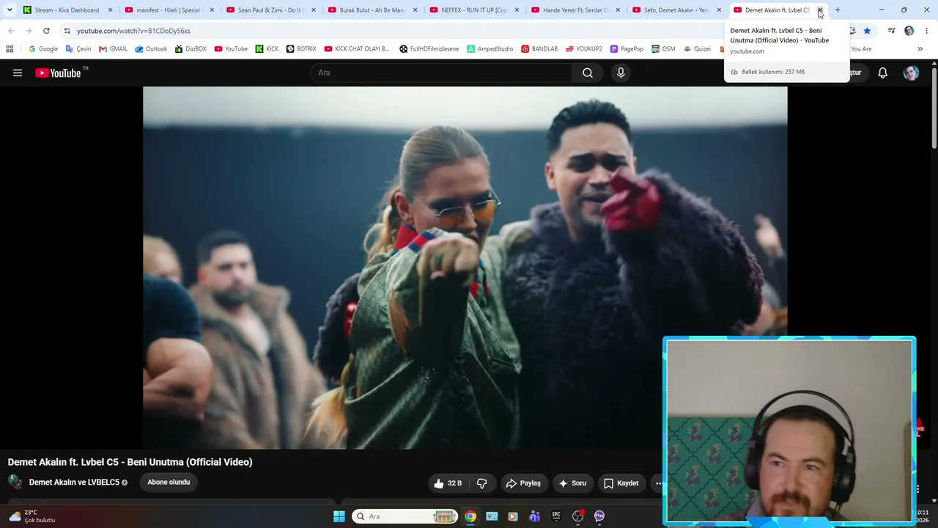Viewport: 938px width, 528px height.
Task: Open the BOTRİX bookmark
Action: 301,49
